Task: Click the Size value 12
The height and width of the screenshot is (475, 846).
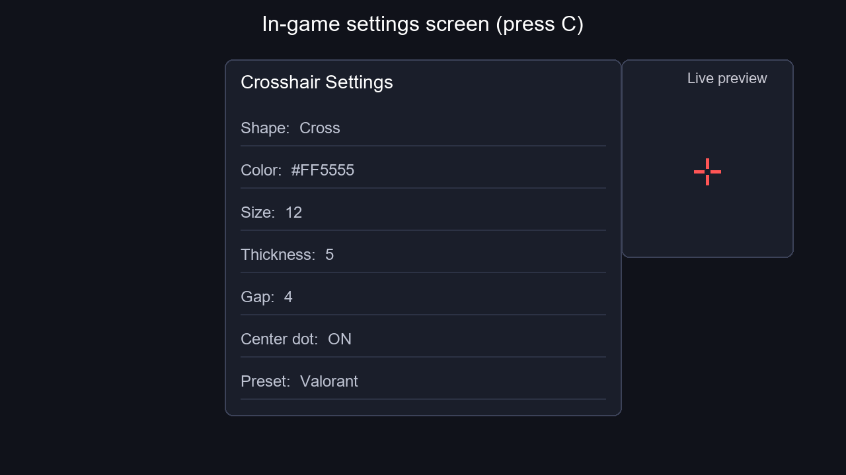Action: 293,212
